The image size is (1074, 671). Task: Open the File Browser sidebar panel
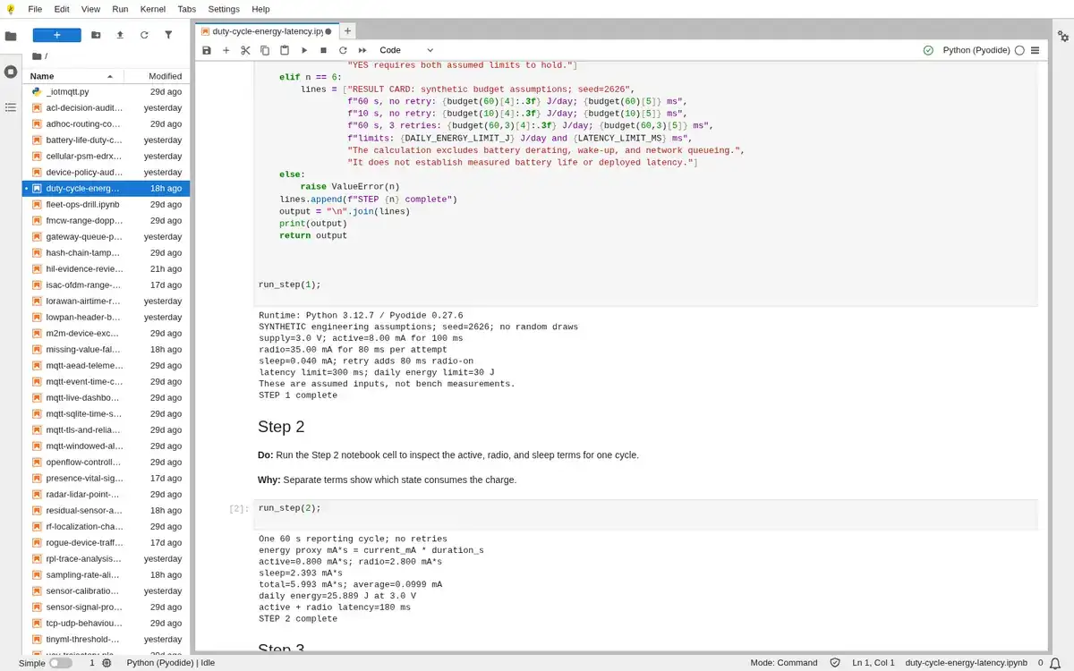pos(11,37)
